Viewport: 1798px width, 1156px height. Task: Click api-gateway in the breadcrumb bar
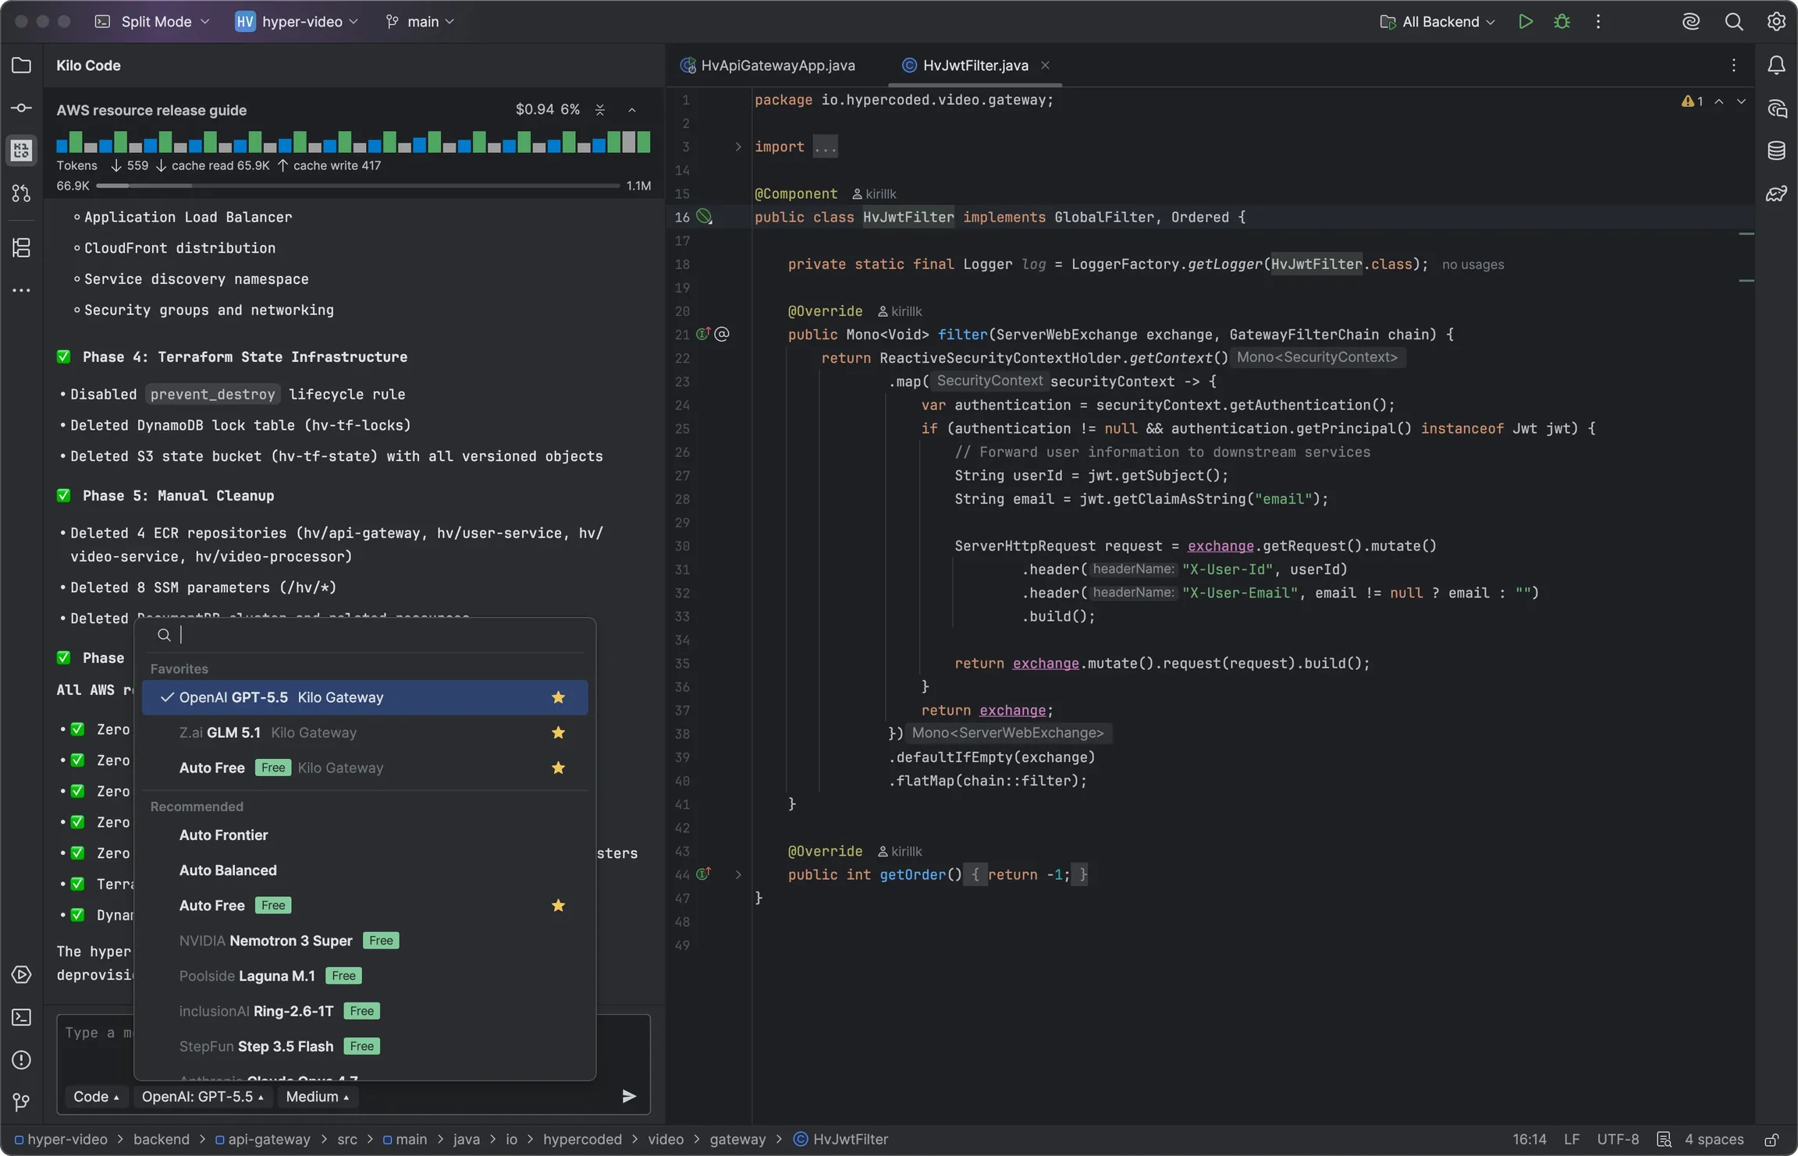coord(263,1140)
